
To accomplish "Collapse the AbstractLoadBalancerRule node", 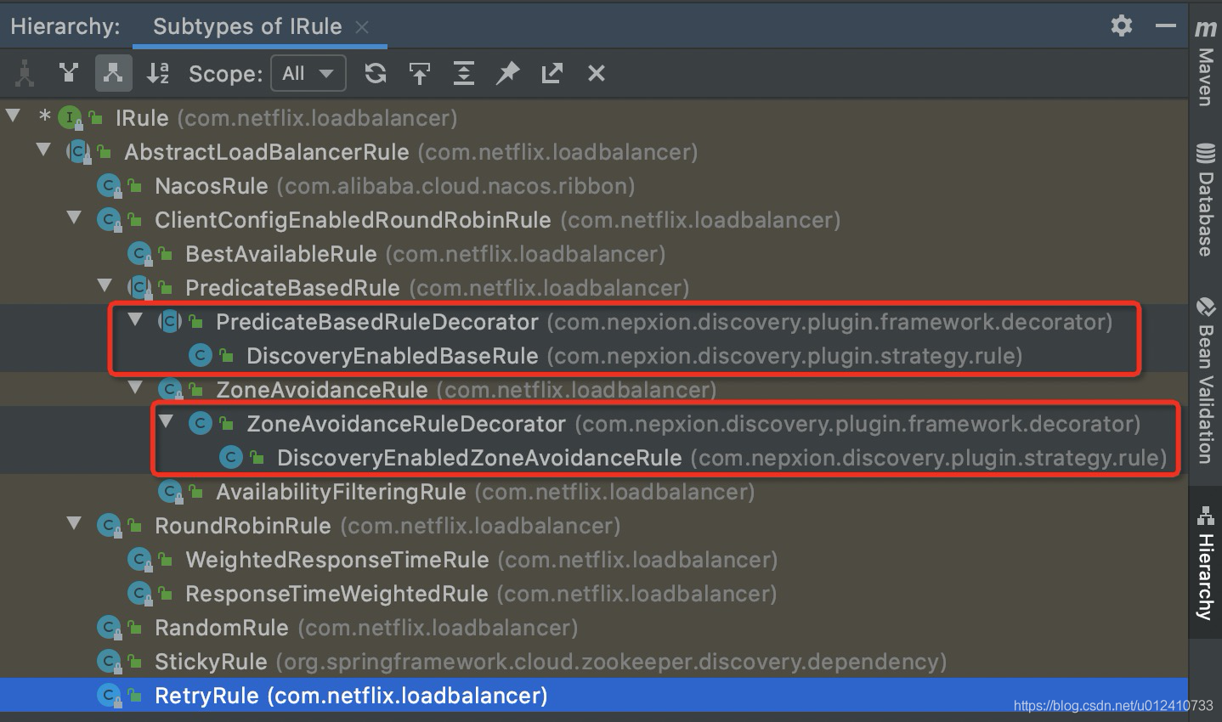I will click(x=43, y=150).
